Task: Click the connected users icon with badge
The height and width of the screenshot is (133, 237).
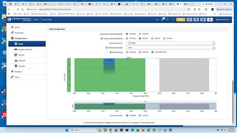Action: [162, 20]
